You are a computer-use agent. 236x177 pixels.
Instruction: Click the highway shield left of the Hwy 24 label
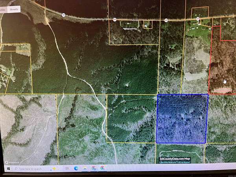pyautogui.click(x=115, y=20)
